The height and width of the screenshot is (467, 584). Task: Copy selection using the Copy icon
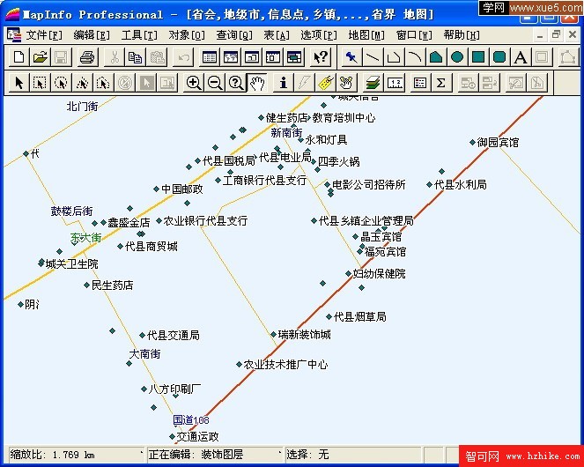tap(136, 57)
